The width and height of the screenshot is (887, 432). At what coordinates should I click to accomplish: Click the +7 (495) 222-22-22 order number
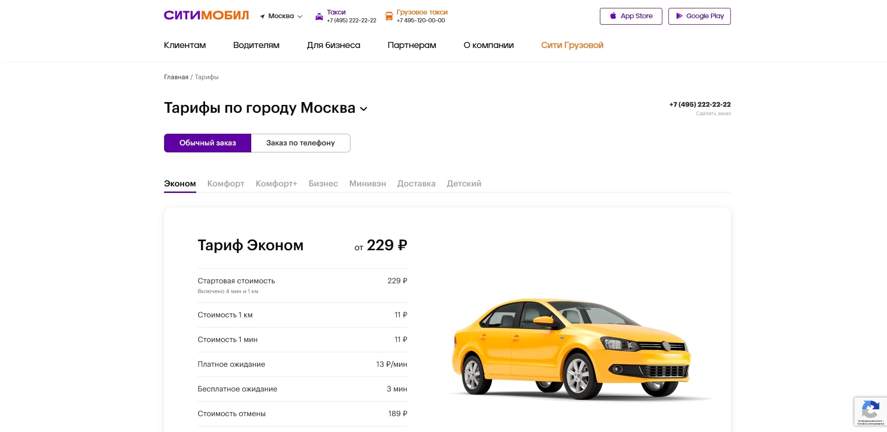point(699,104)
